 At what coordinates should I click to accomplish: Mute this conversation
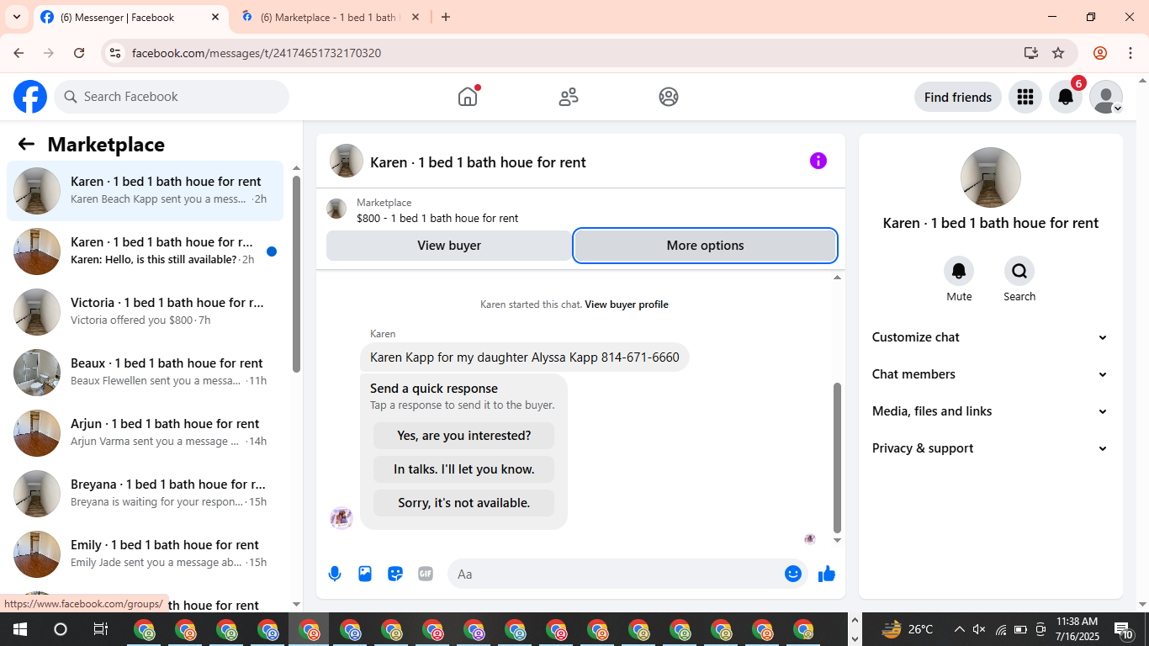(x=959, y=279)
